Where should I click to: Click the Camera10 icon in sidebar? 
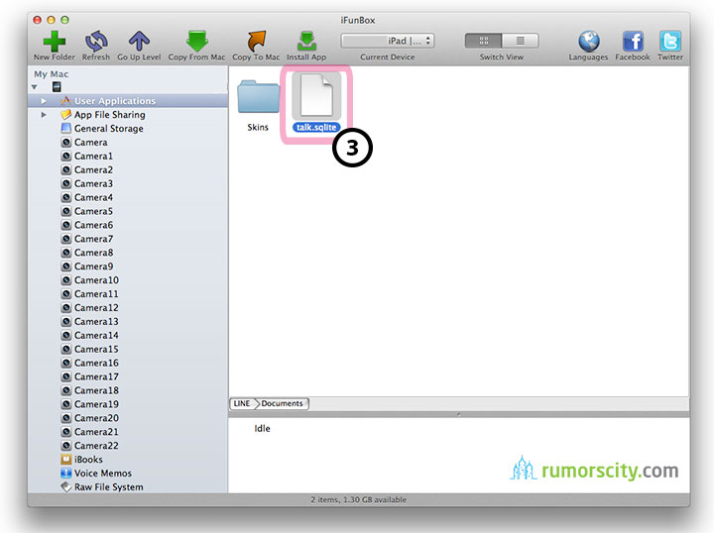[66, 280]
